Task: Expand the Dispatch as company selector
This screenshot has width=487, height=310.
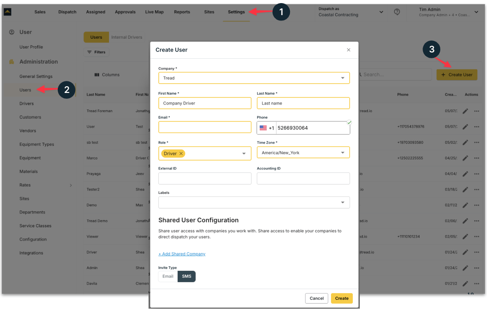Action: point(350,12)
